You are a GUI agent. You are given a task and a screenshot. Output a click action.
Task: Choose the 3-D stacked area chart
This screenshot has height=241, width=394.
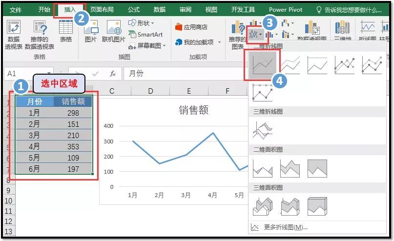coord(290,206)
